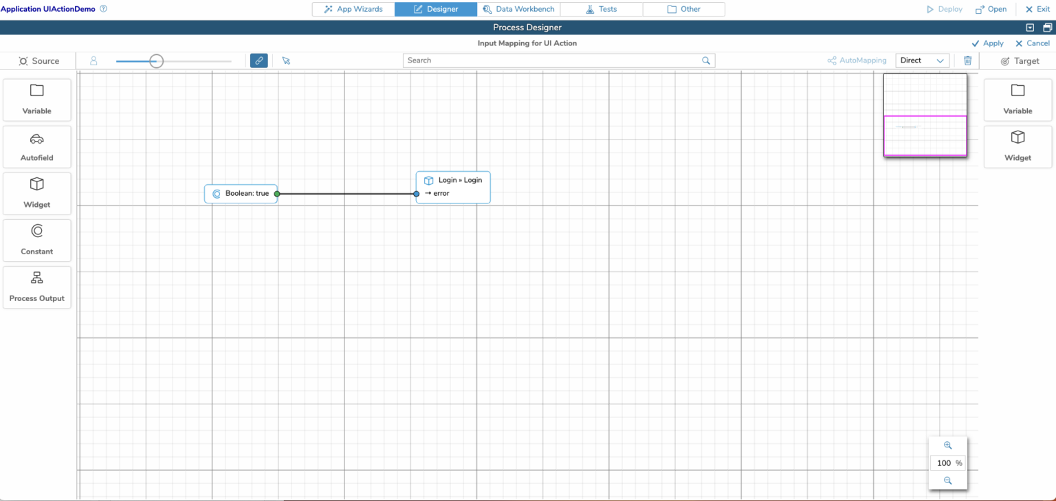Run AutoMapping
Image resolution: width=1056 pixels, height=501 pixels.
click(x=857, y=60)
